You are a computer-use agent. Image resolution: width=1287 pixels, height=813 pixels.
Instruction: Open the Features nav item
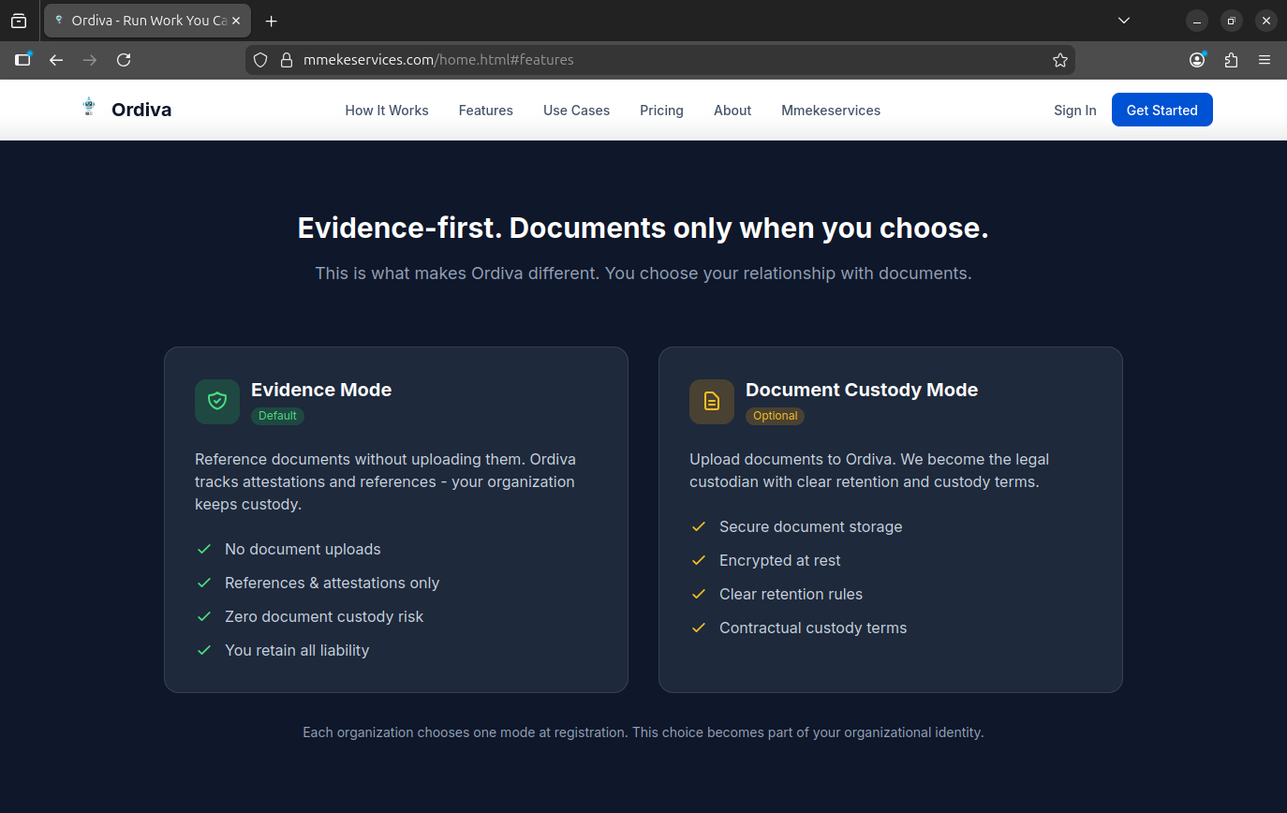click(486, 111)
